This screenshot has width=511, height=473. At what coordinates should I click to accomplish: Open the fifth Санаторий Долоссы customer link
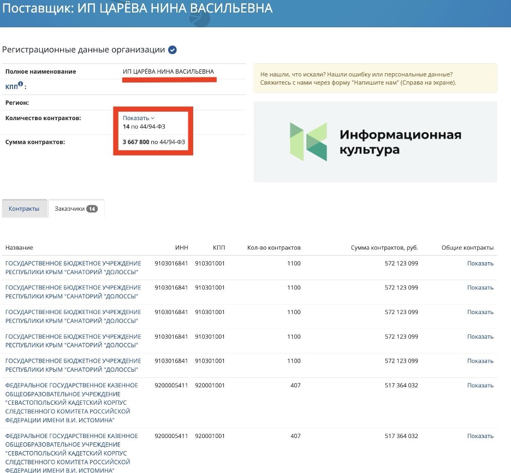tap(73, 365)
